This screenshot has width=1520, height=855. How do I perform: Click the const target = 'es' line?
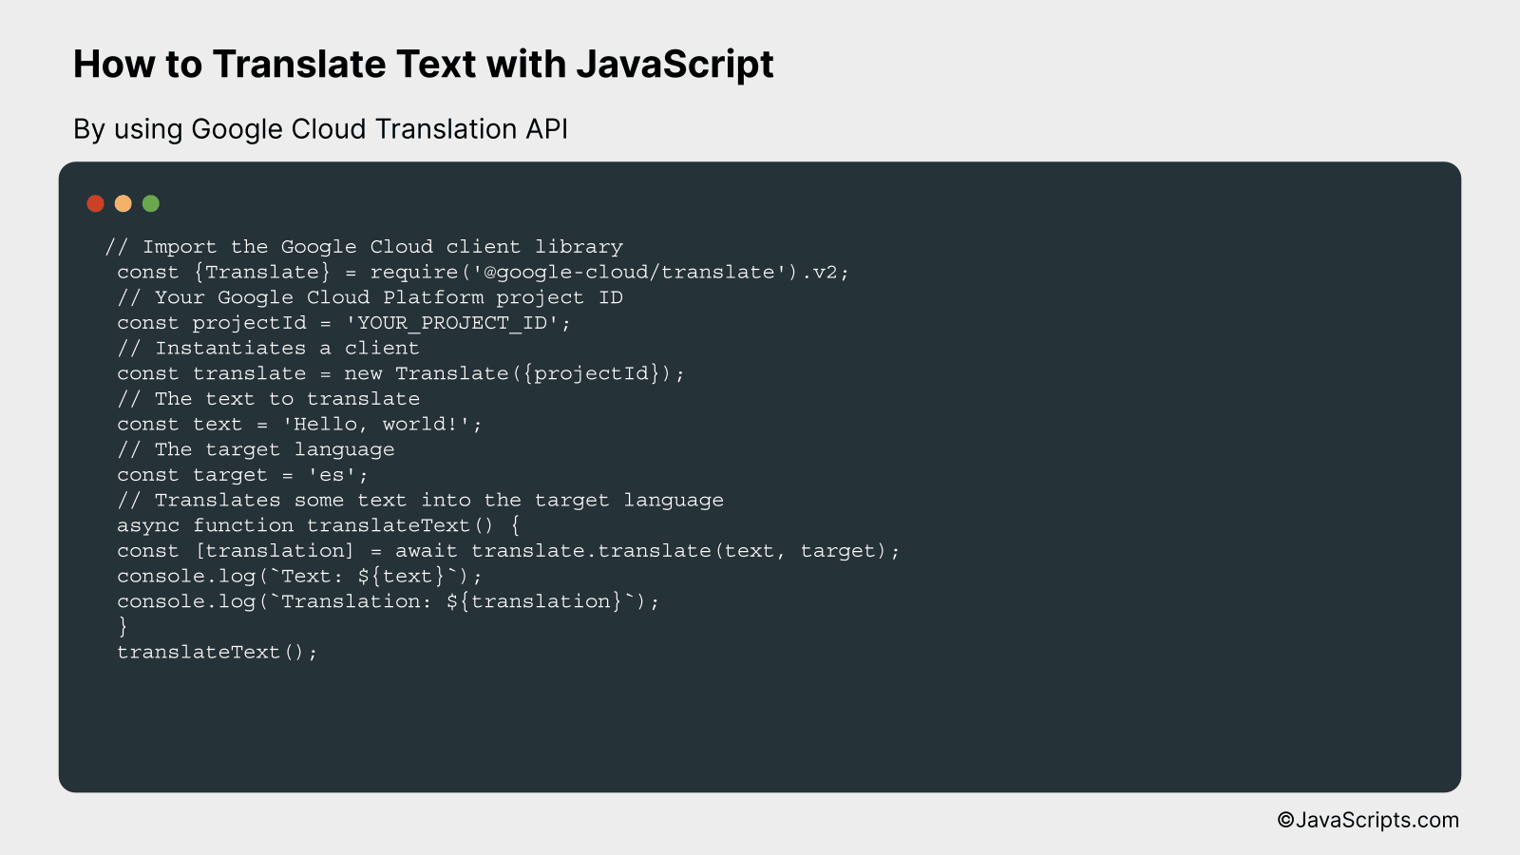242,474
